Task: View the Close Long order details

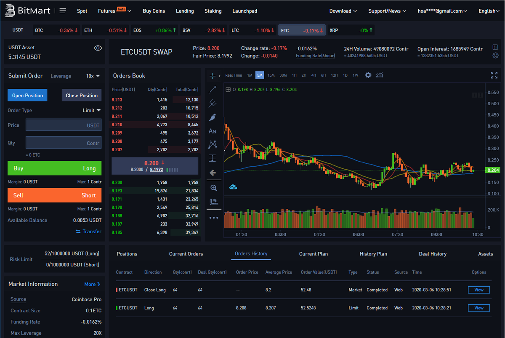Action: [x=479, y=290]
